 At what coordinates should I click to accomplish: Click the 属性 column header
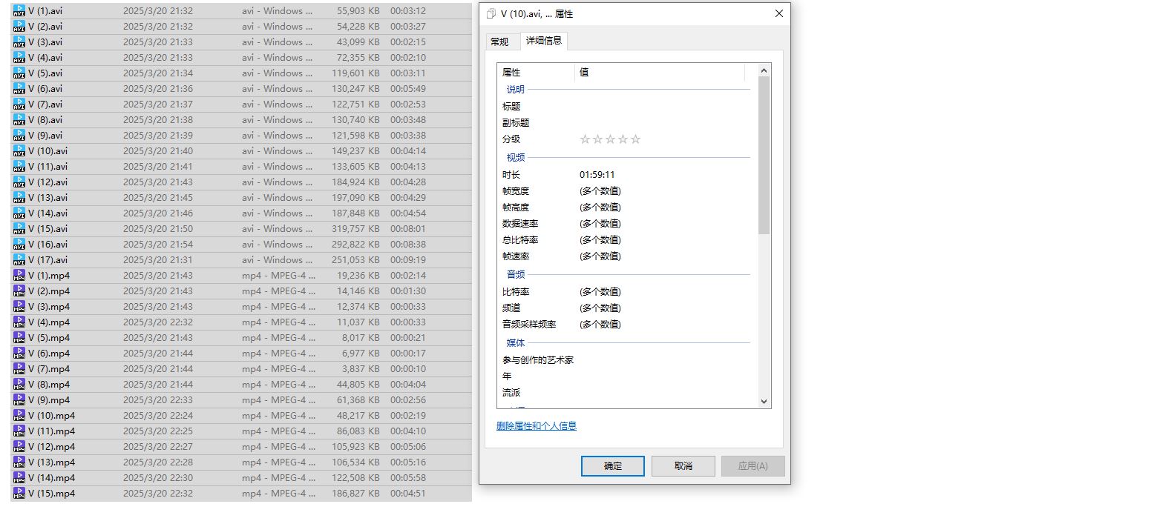tap(536, 72)
